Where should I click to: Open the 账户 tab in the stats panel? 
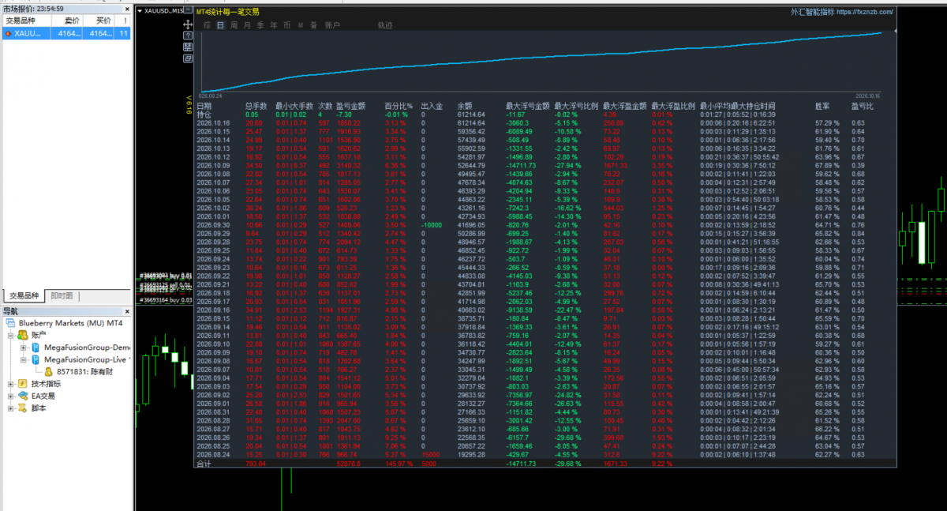[333, 25]
